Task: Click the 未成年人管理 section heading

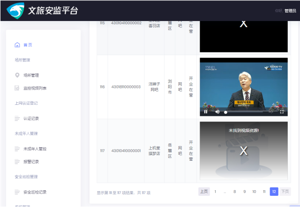Action: (x=26, y=134)
